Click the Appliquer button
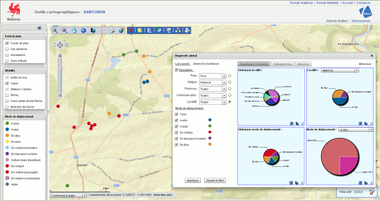Viewport: 380px width, 201px height. coord(193,181)
